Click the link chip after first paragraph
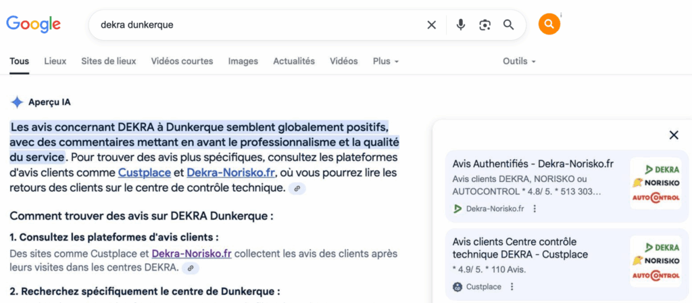This screenshot has width=692, height=303. click(x=297, y=189)
